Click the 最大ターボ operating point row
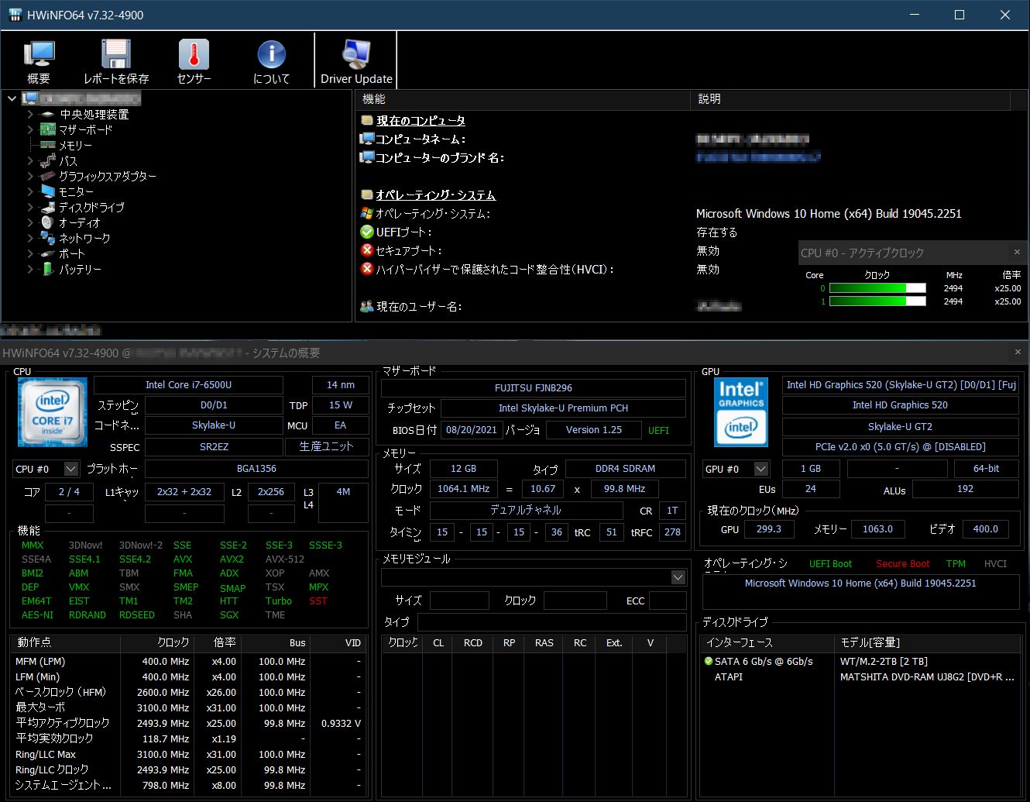The image size is (1030, 802). [x=189, y=708]
